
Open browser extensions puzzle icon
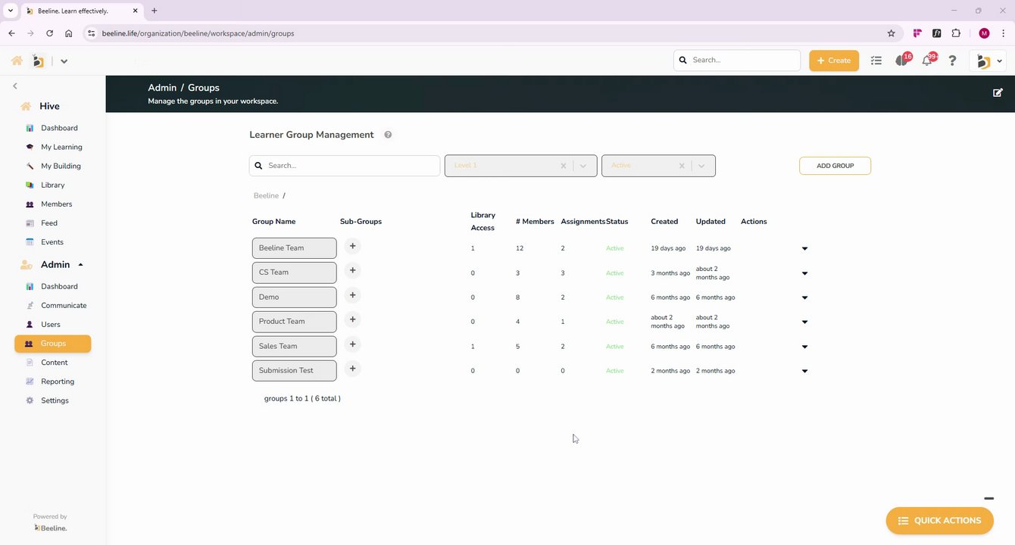[956, 33]
